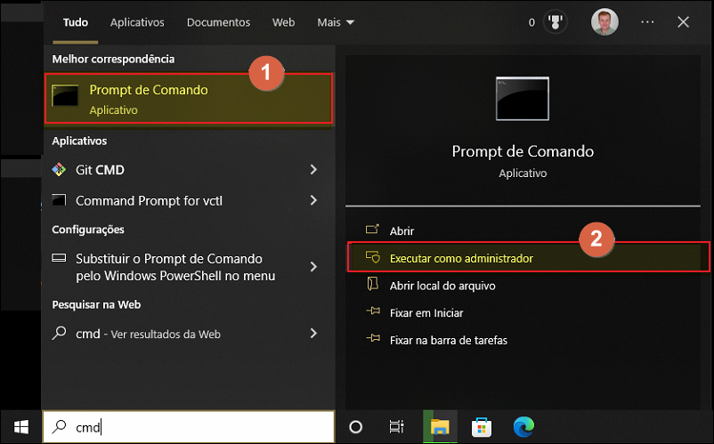The width and height of the screenshot is (714, 444).
Task: Click the taskbar search box containing cmd
Action: click(x=189, y=427)
